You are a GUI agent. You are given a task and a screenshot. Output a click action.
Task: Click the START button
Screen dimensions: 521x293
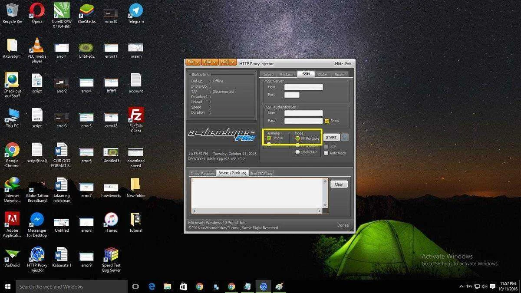331,137
